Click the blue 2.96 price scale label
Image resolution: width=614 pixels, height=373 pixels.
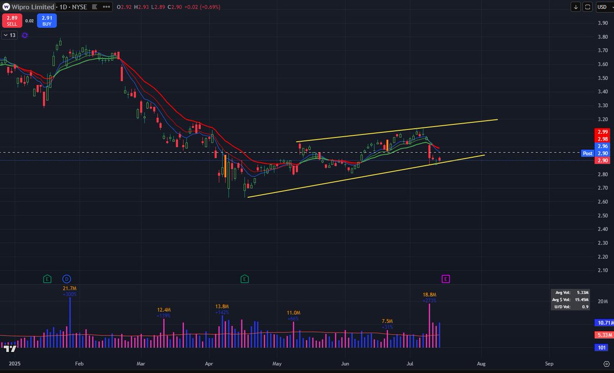(x=602, y=146)
